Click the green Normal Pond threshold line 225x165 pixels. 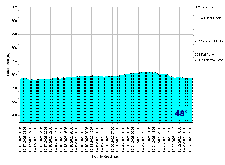(x=105, y=60)
